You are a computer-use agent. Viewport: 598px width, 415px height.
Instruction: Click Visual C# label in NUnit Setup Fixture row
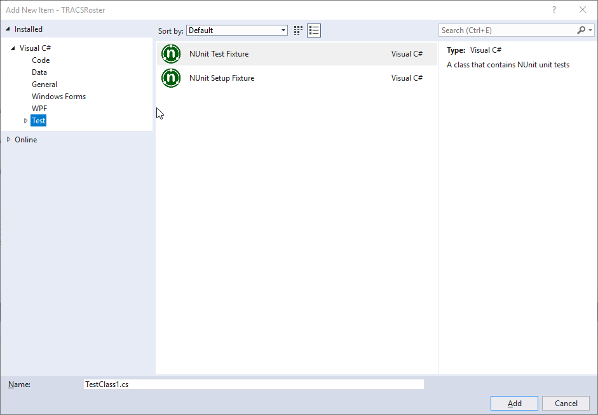[x=407, y=78]
